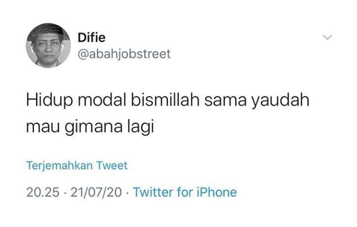Click the 20.25 timestamp
The image size is (357, 227).
(x=43, y=192)
